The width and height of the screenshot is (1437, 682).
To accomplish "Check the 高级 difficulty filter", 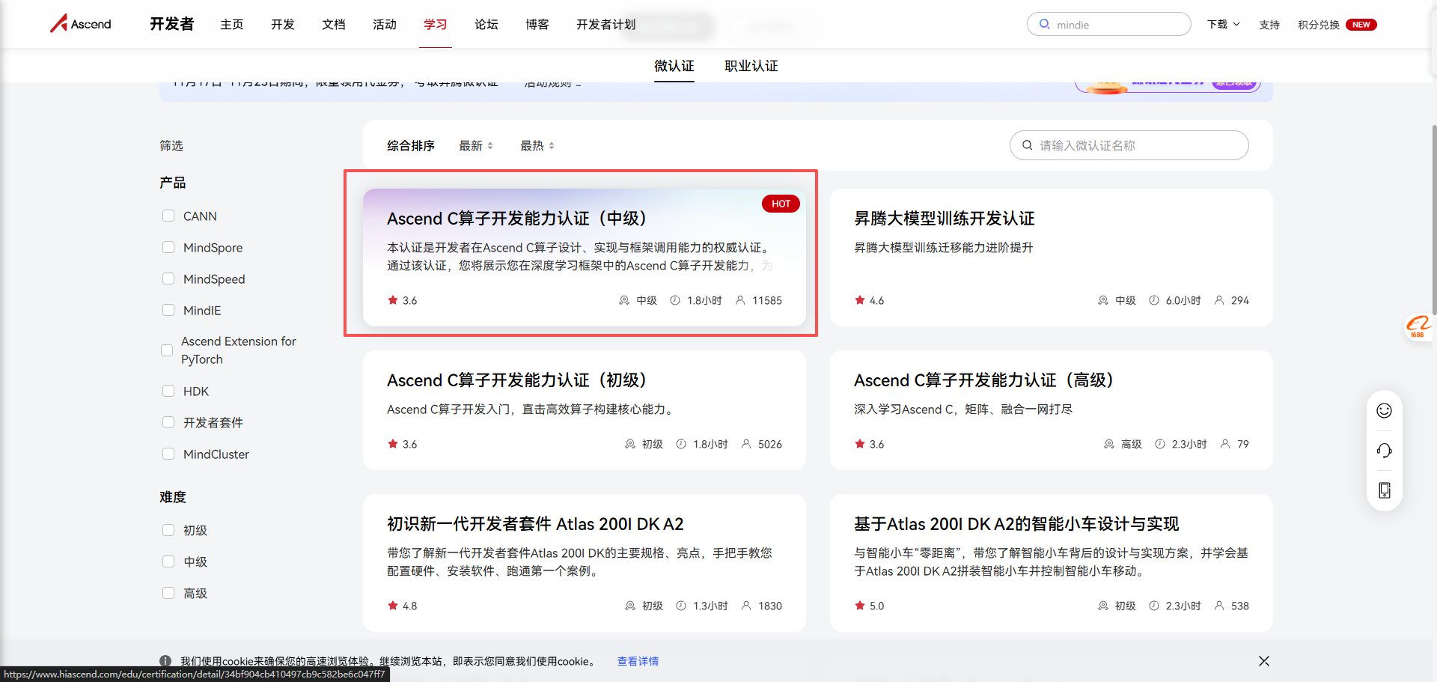I will [168, 593].
